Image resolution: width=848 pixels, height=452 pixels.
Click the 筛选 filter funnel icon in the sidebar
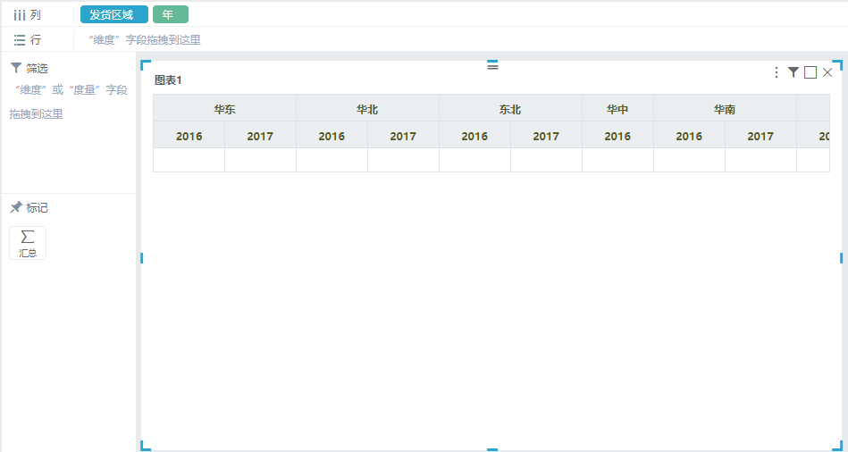pyautogui.click(x=16, y=68)
